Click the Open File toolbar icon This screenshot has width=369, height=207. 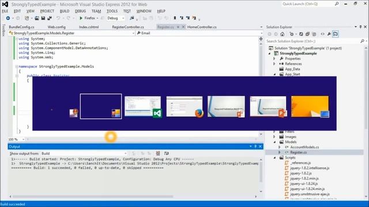click(37, 18)
